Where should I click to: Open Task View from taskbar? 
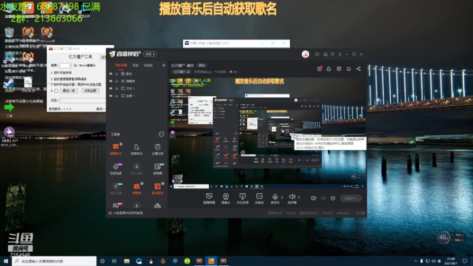coord(114,261)
